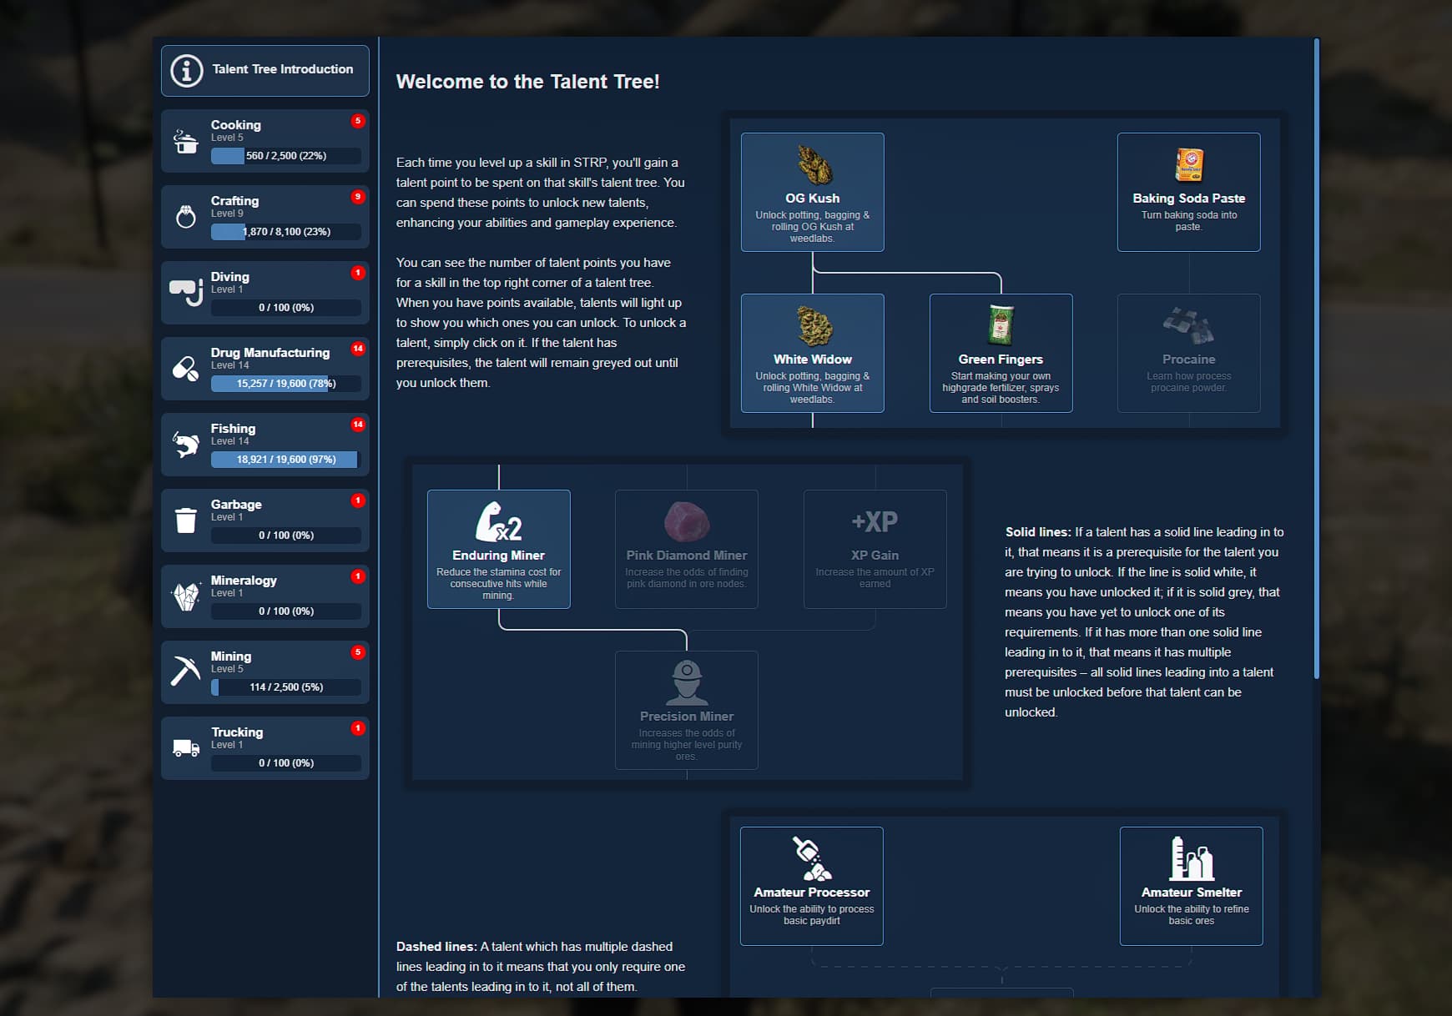The height and width of the screenshot is (1016, 1452).
Task: Click the "1,870 / 8,100 (23%)" Crafting value
Action: pos(286,232)
